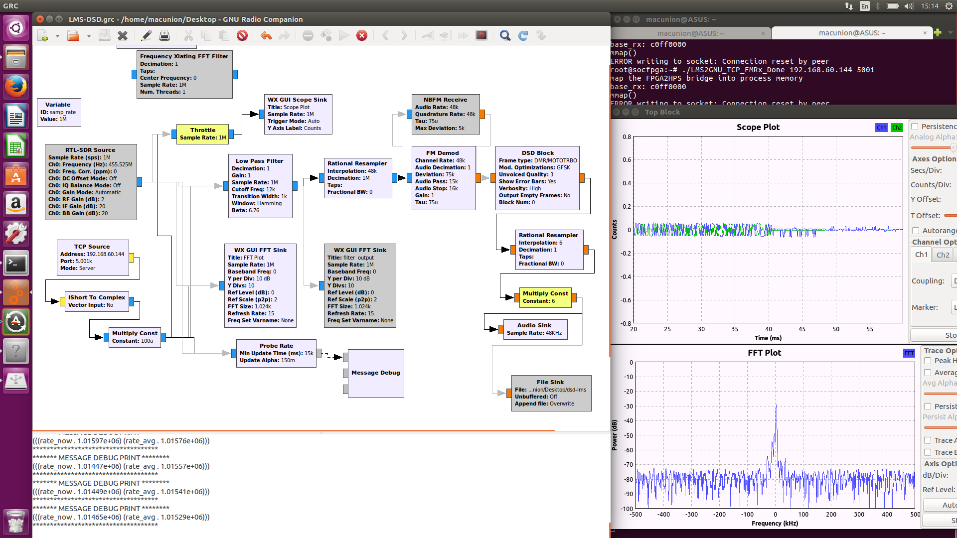Open the Coupling dropdown in Channel Options
The height and width of the screenshot is (538, 957).
[x=954, y=281]
